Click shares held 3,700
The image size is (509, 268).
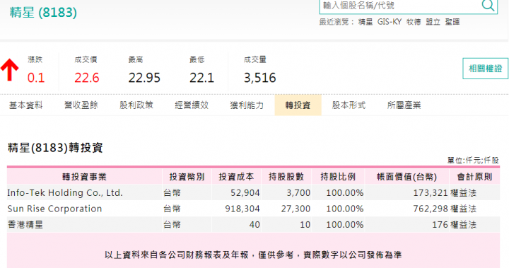point(298,193)
